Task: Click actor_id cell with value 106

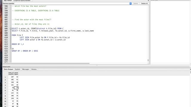Action: click(x=11, y=96)
